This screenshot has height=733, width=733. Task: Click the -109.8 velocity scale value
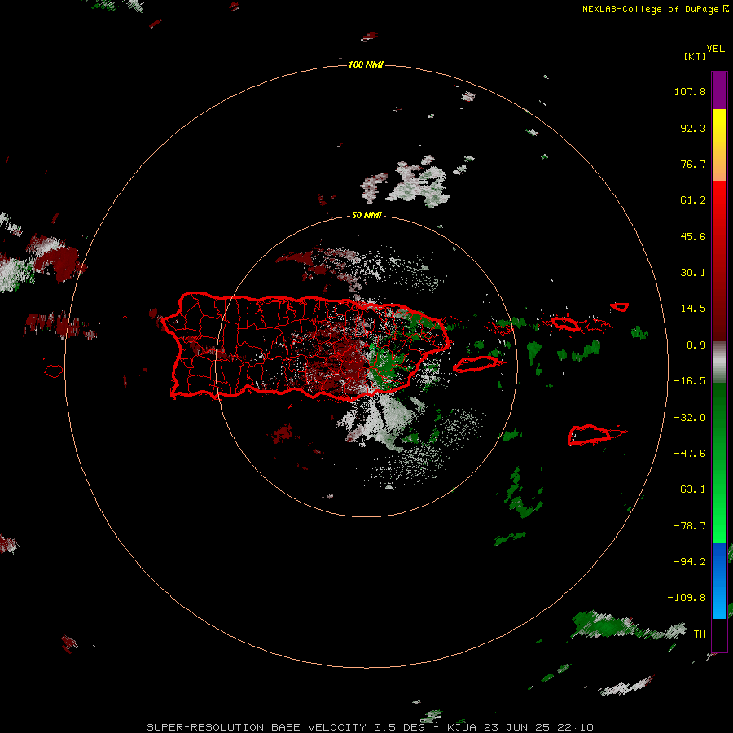[x=687, y=598]
